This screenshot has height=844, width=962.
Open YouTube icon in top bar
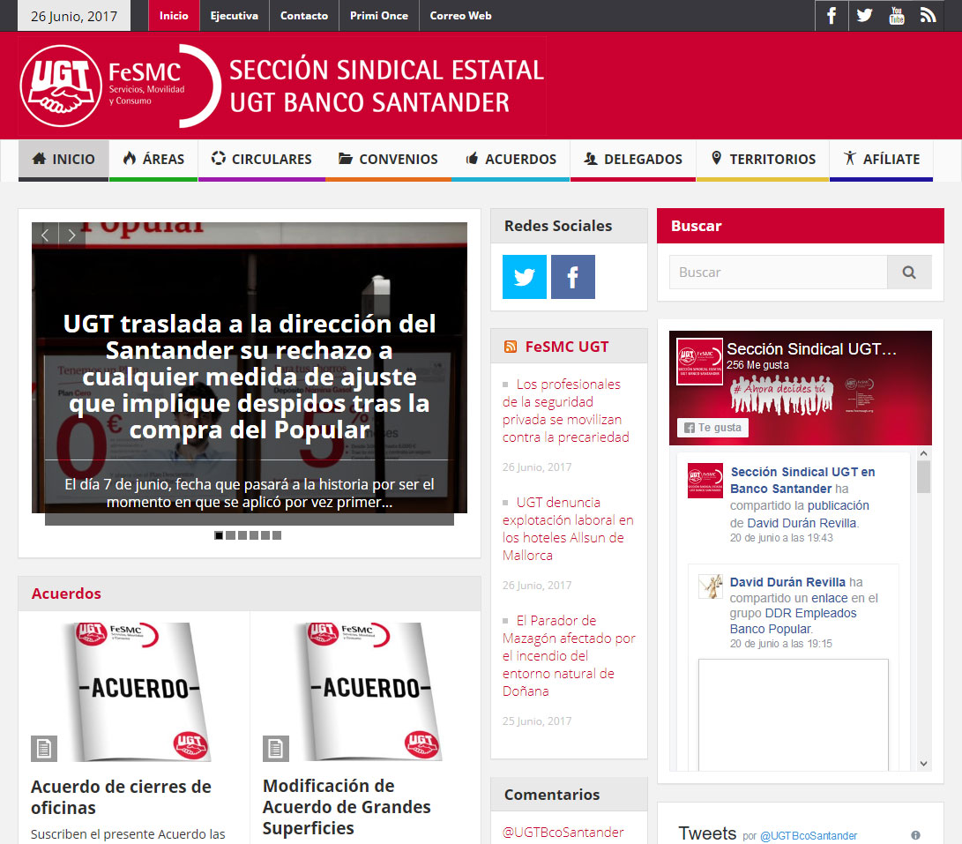[x=897, y=15]
